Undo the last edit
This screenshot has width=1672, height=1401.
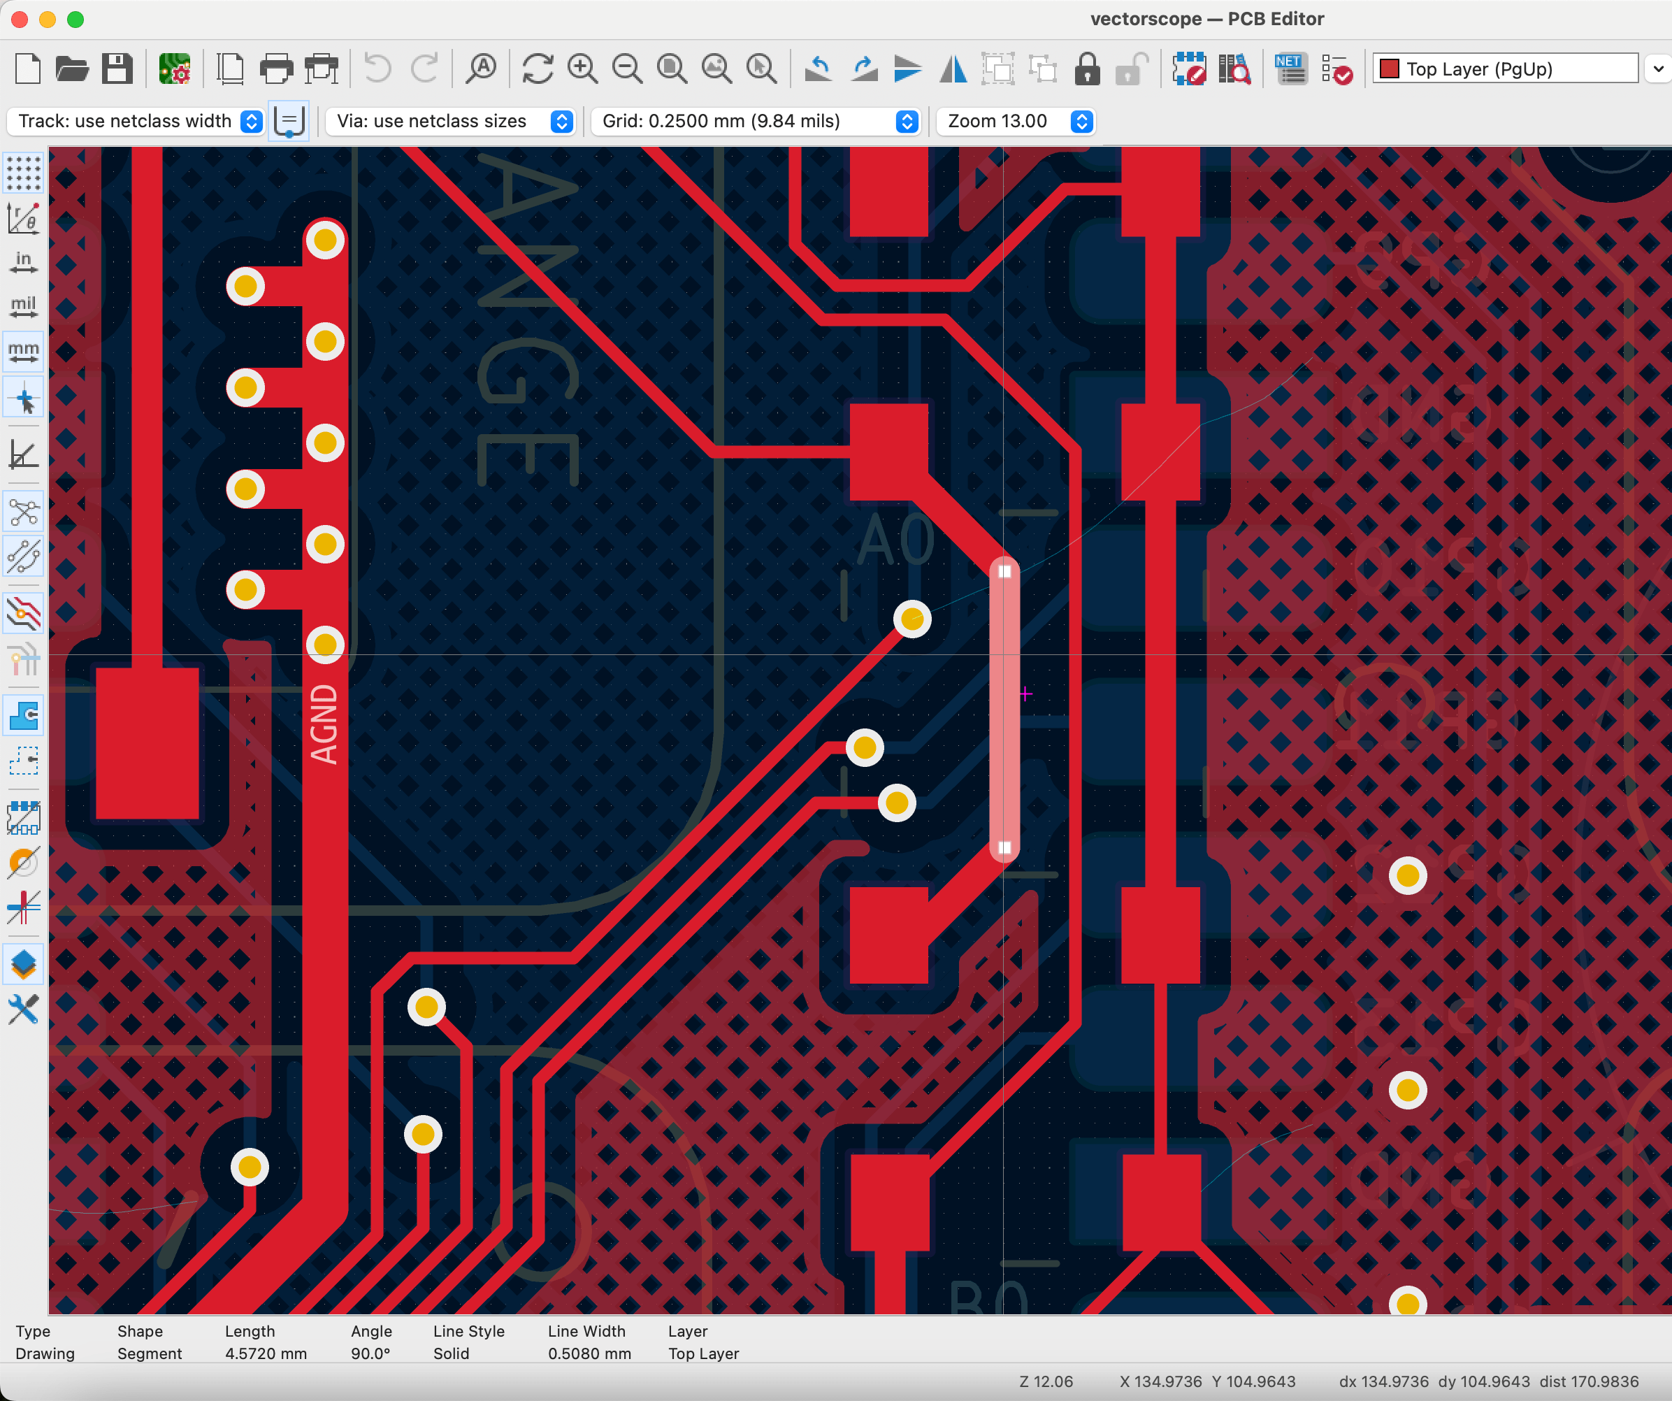click(377, 69)
